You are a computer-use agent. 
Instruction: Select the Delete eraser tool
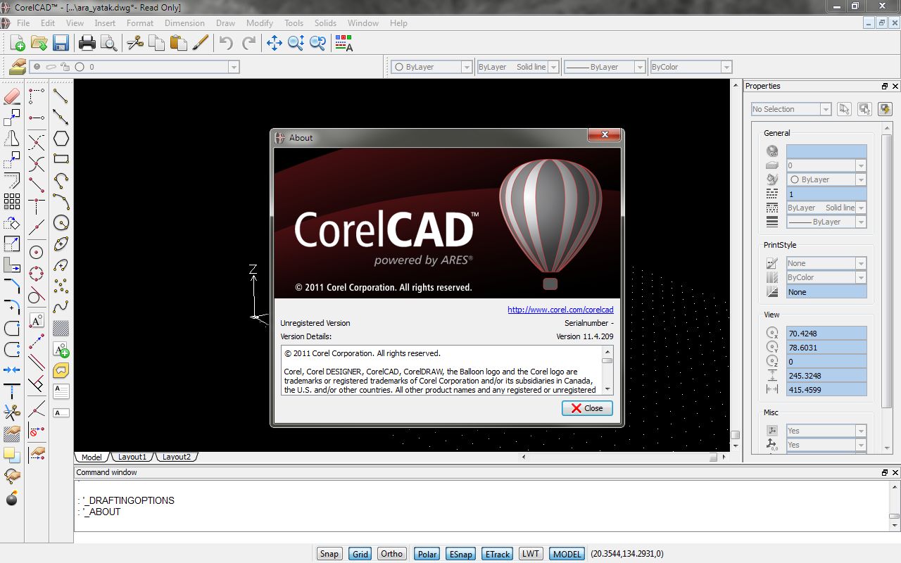pyautogui.click(x=12, y=96)
